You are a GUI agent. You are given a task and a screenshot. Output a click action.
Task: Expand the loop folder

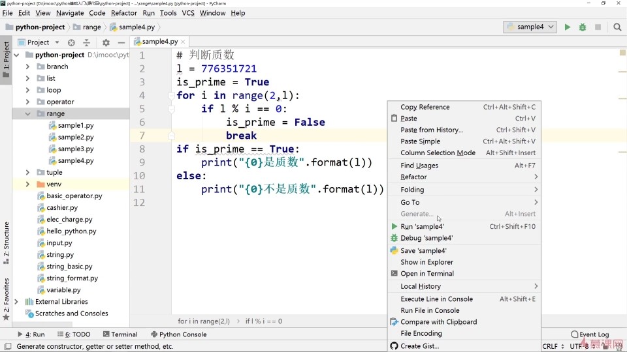27,90
